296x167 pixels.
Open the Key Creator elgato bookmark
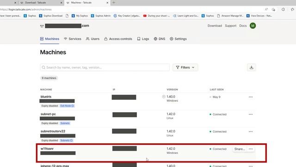pyautogui.click(x=127, y=16)
